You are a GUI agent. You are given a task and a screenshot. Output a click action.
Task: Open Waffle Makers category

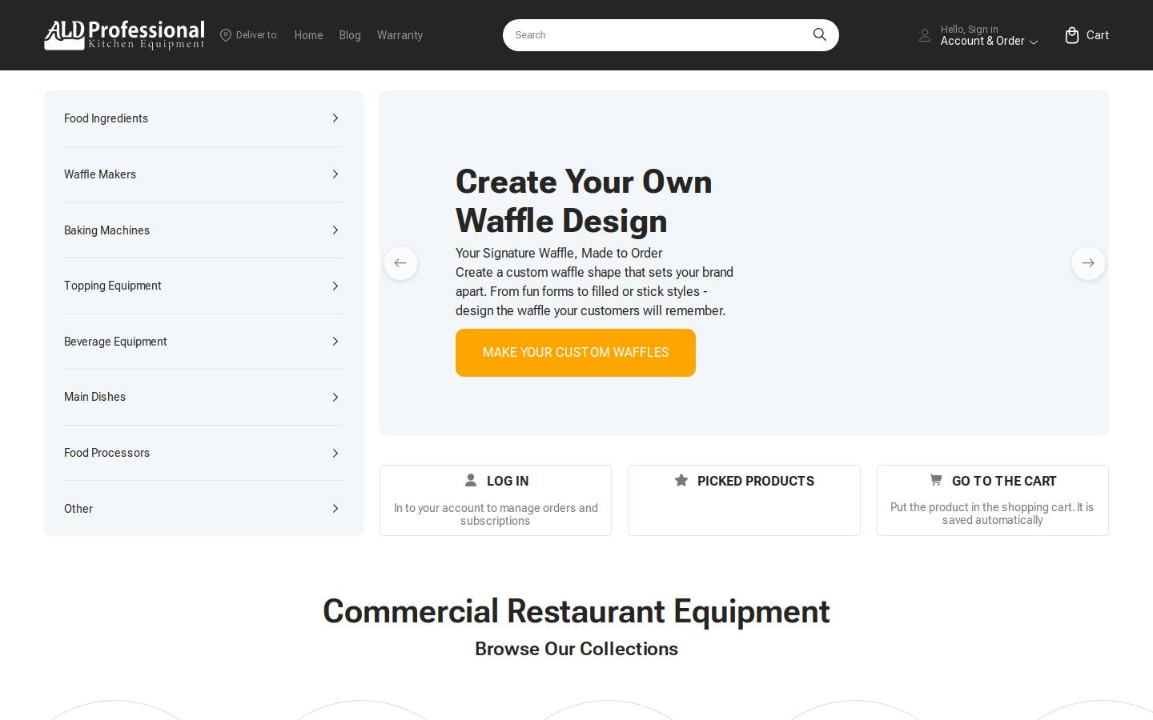(x=100, y=174)
